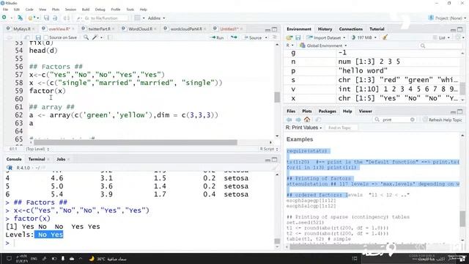The image size is (469, 264).
Task: Click the Find in Topic field
Action: (x=341, y=128)
